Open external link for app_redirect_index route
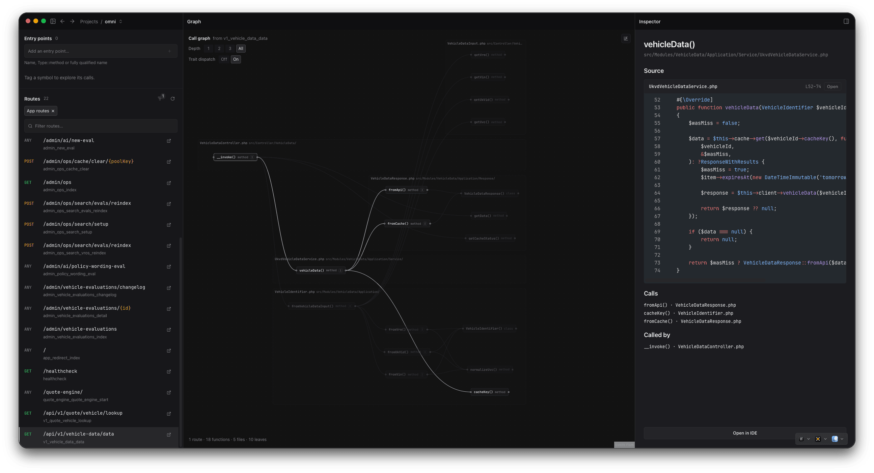 [169, 351]
